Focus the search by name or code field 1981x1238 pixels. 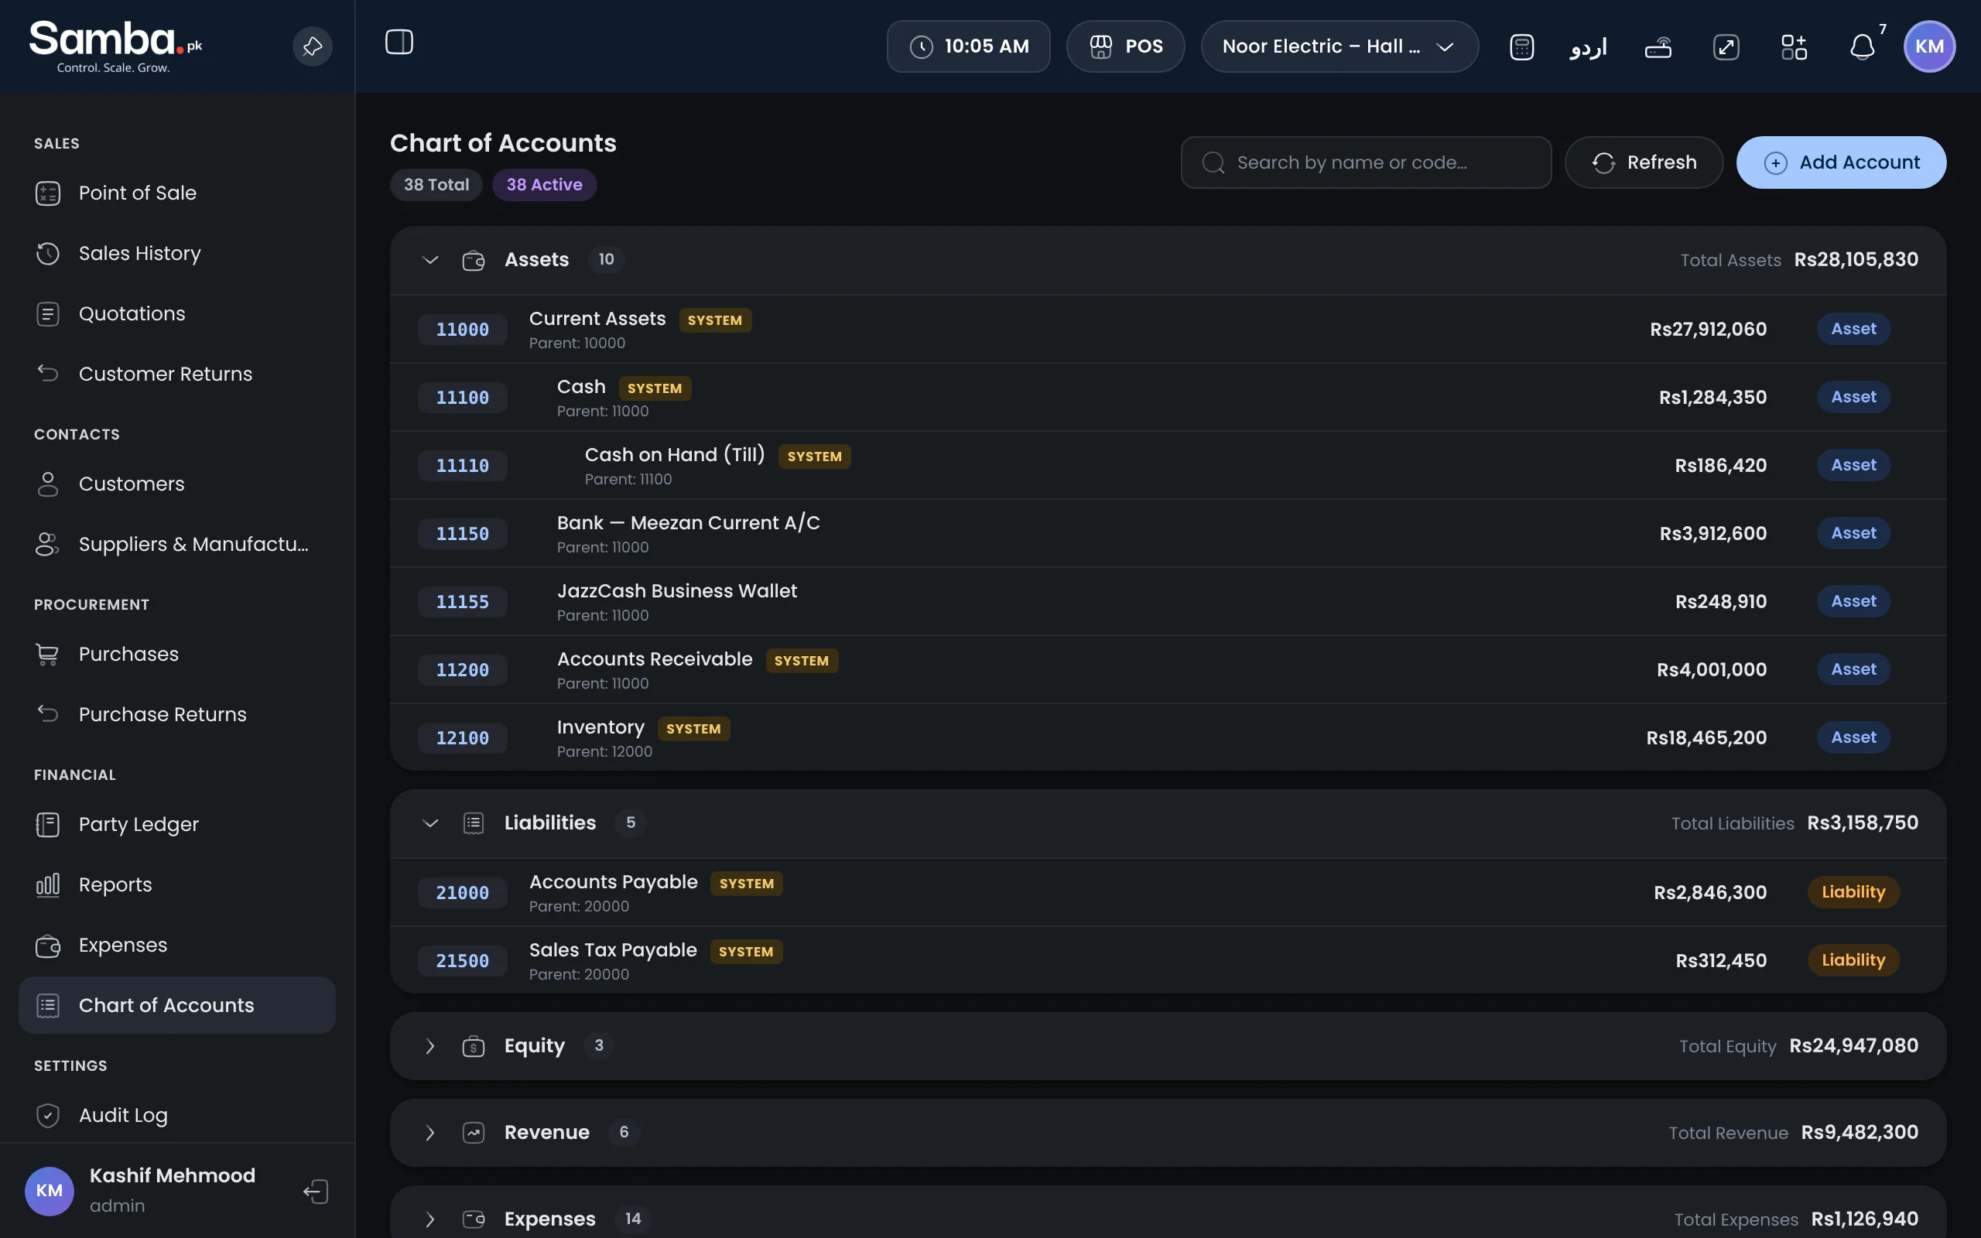pos(1365,162)
